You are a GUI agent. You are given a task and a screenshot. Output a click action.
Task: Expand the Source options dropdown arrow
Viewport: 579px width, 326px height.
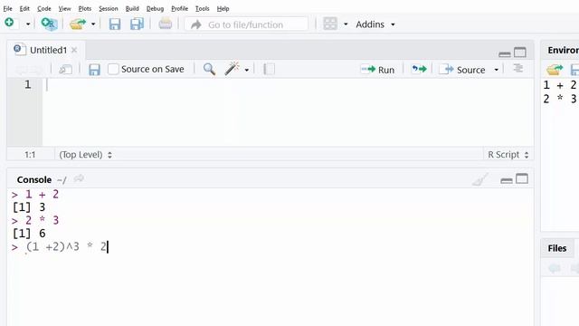tap(497, 70)
